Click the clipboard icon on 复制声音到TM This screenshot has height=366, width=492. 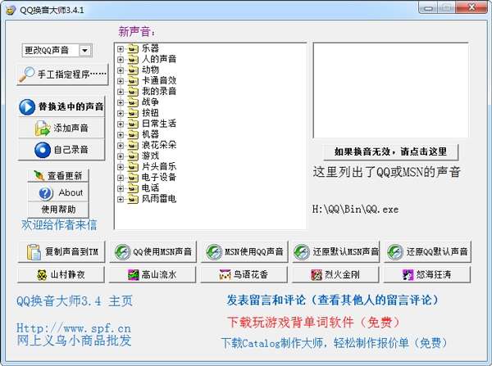[34, 252]
